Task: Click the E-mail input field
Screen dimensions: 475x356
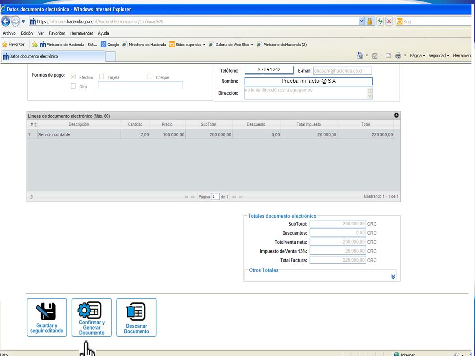Action: (342, 71)
